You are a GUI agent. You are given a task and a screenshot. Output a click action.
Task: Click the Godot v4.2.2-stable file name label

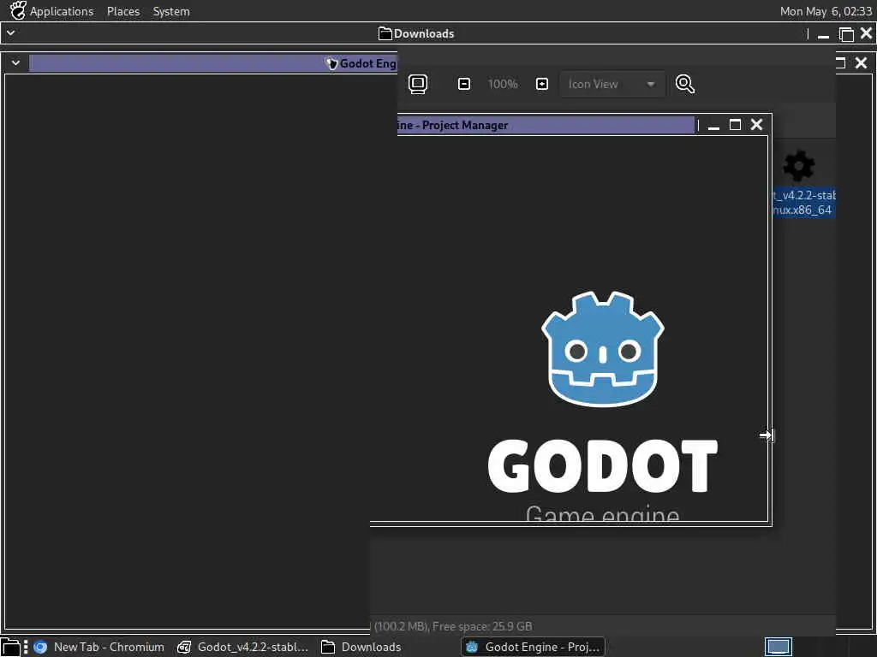pos(804,202)
